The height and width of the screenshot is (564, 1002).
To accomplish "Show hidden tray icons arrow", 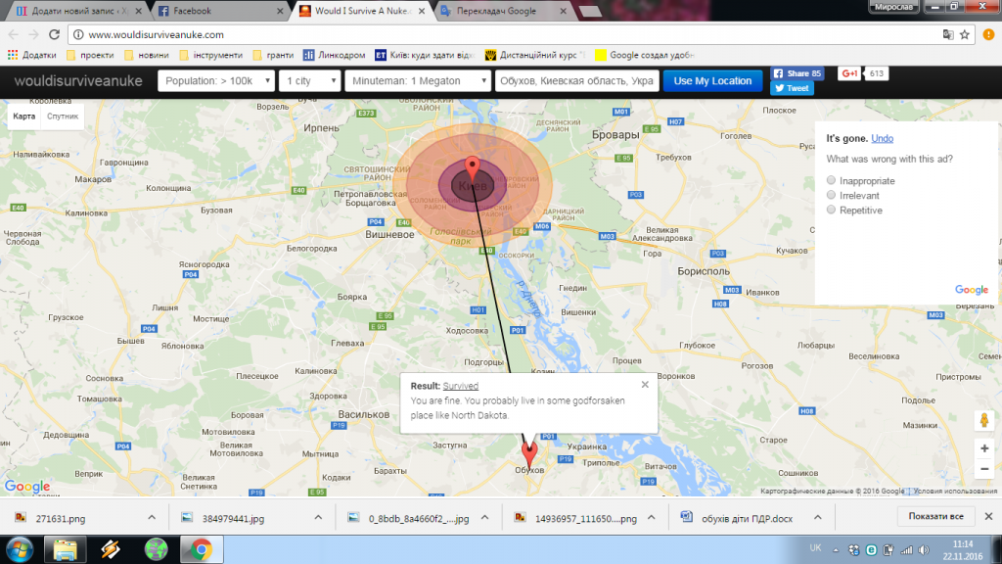I will click(x=836, y=550).
